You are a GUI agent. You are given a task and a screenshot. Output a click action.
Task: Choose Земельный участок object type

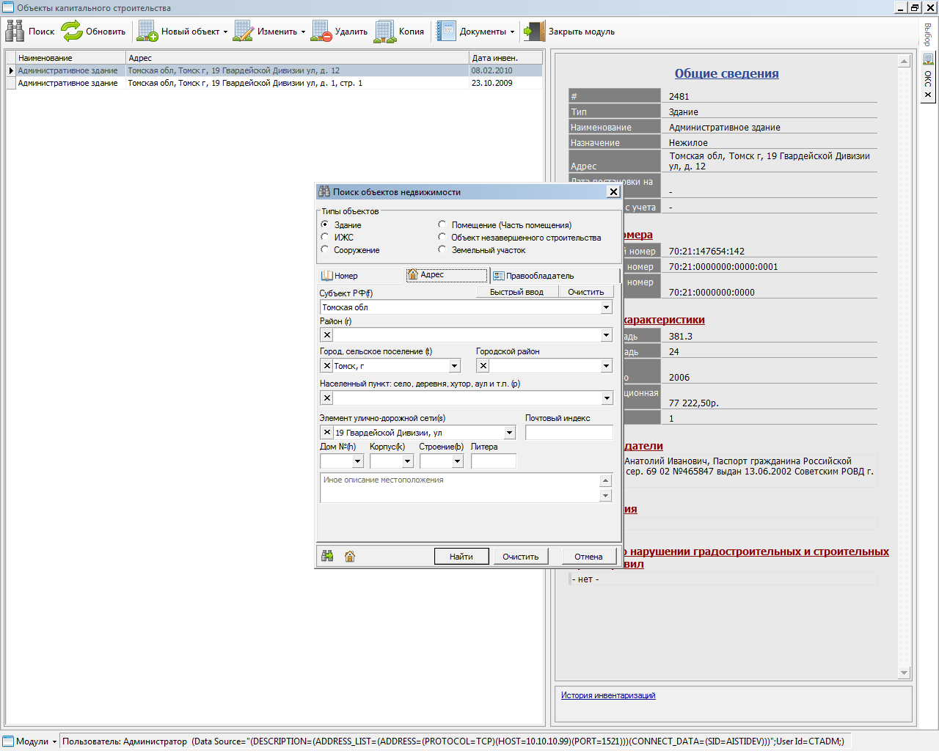point(442,249)
